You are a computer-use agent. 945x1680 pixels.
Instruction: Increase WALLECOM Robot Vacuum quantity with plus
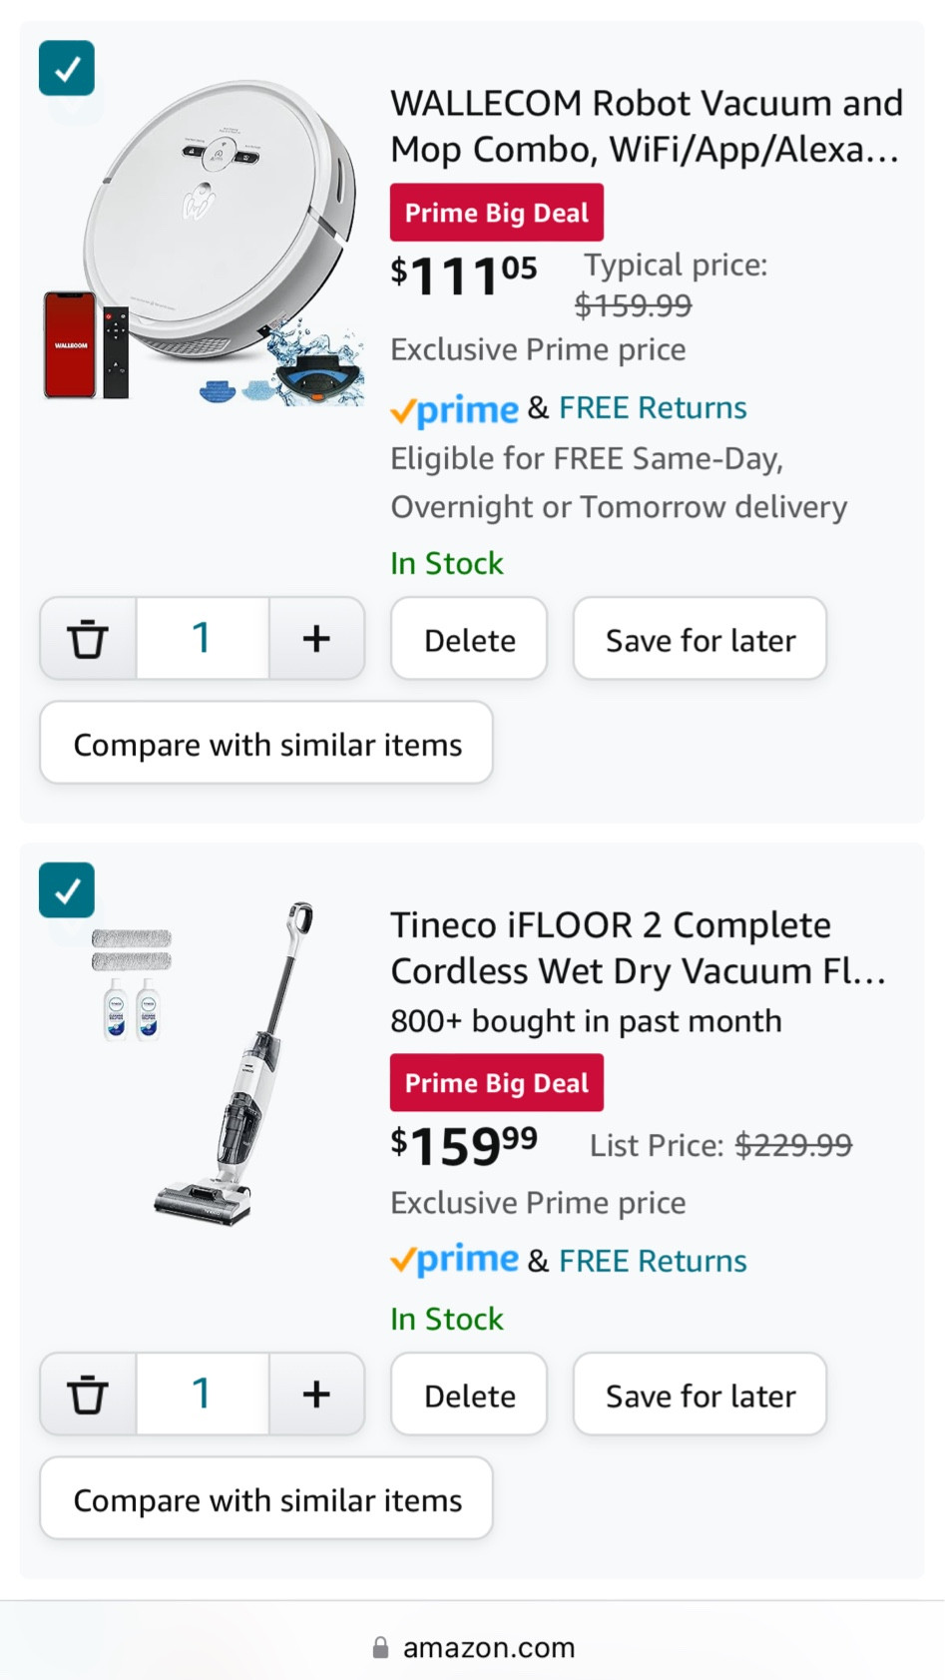316,639
